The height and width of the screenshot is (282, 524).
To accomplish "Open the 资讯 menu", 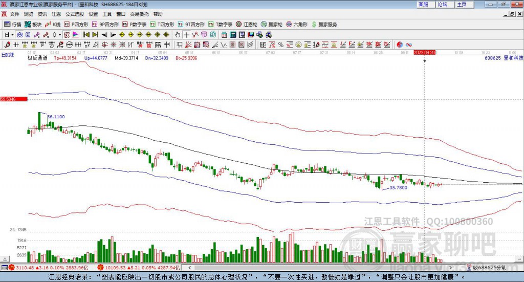I will (42, 14).
